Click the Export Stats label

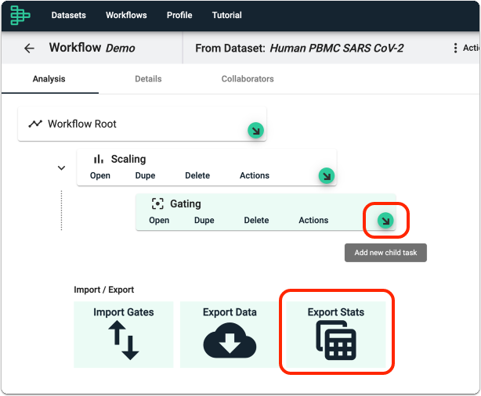pos(336,312)
